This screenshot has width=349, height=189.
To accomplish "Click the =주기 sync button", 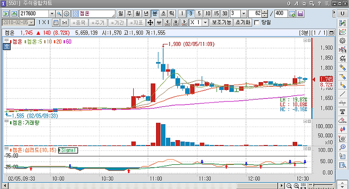I will click(x=98, y=23).
